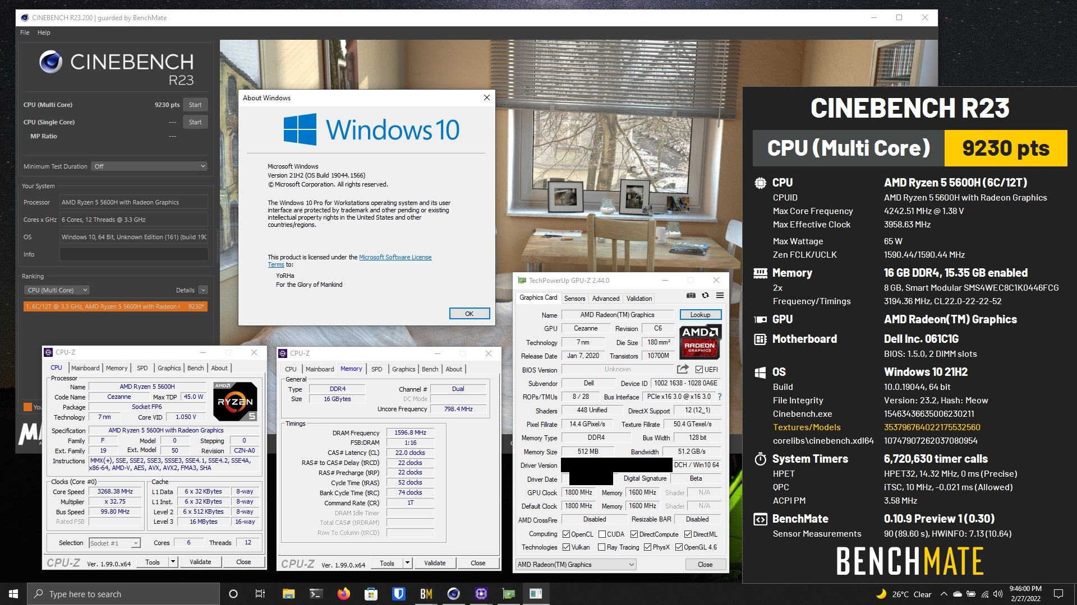Open Tools dropdown arrow in CPU-Z CPU window

(x=173, y=562)
